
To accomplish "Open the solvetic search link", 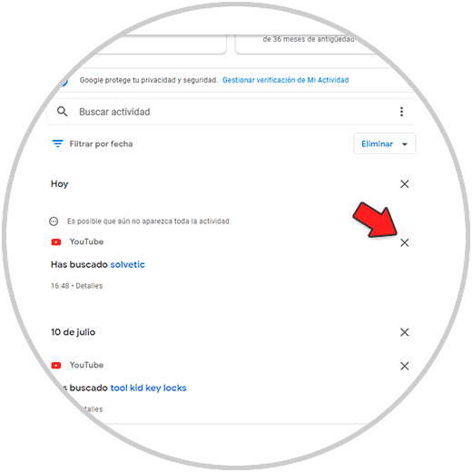I will tap(127, 264).
